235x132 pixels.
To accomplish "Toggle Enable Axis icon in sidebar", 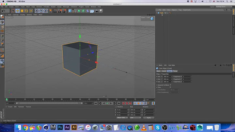I will [x=2, y=50].
